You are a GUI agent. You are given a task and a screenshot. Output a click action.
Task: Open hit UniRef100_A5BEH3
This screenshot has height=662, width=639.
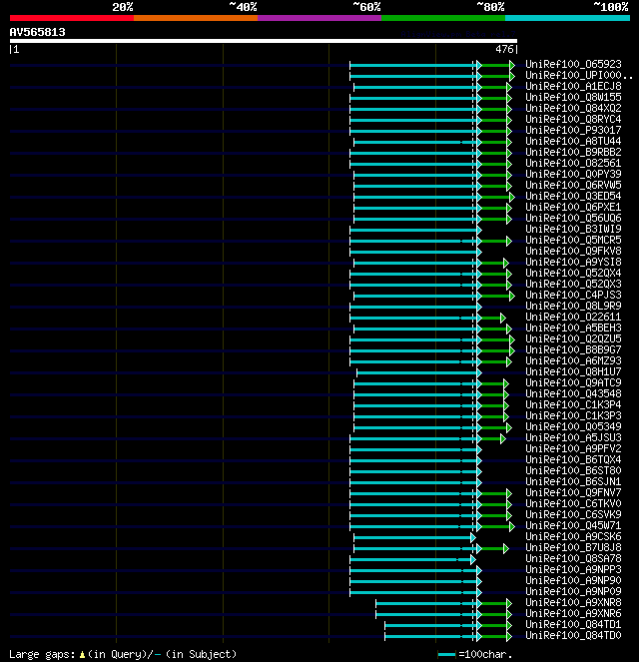point(573,328)
